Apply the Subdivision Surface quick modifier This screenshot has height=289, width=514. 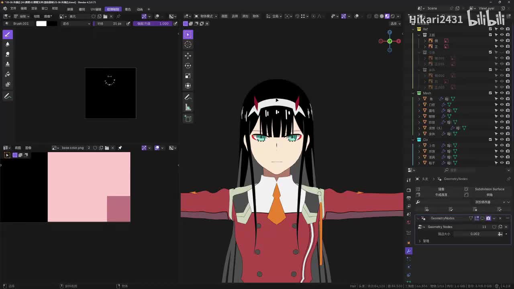pyautogui.click(x=486, y=189)
